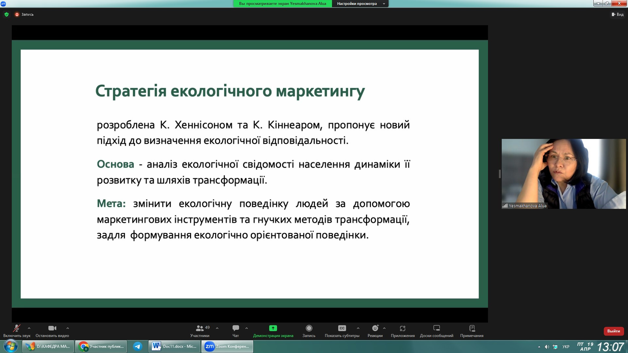Viewport: 628px width, 353px height.
Task: Switch to Zoom Конферен... taskbar item
Action: pyautogui.click(x=227, y=346)
